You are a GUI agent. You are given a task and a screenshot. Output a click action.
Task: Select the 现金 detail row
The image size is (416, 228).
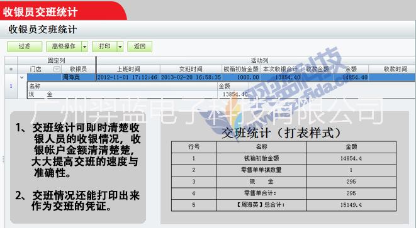click(138, 94)
